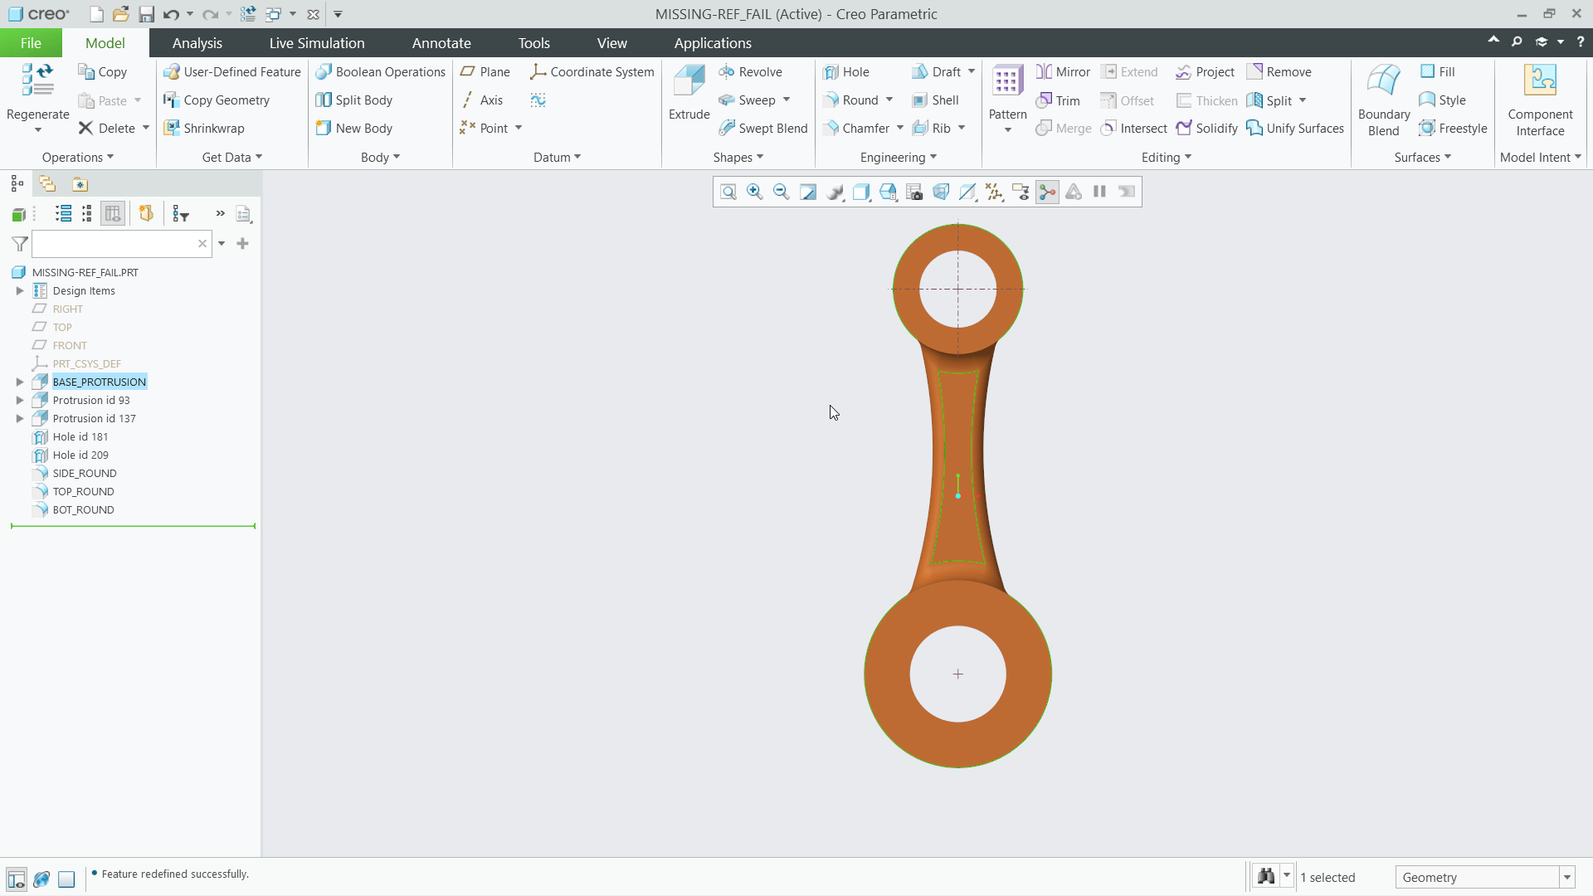Expand Protrusion id 137 node

[x=20, y=418]
